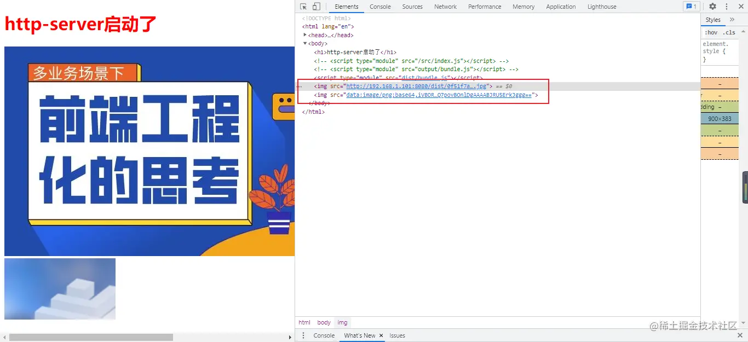This screenshot has height=342, width=748.
Task: Click the commented /src/index.js script line
Action: click(411, 61)
